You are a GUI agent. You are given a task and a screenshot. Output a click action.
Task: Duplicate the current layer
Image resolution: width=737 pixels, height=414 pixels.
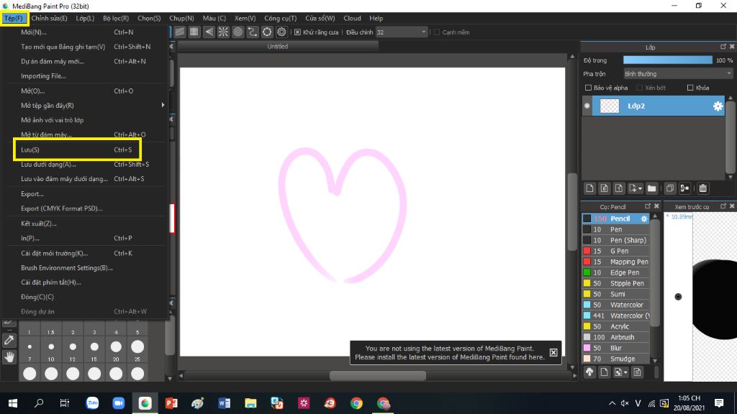(670, 188)
